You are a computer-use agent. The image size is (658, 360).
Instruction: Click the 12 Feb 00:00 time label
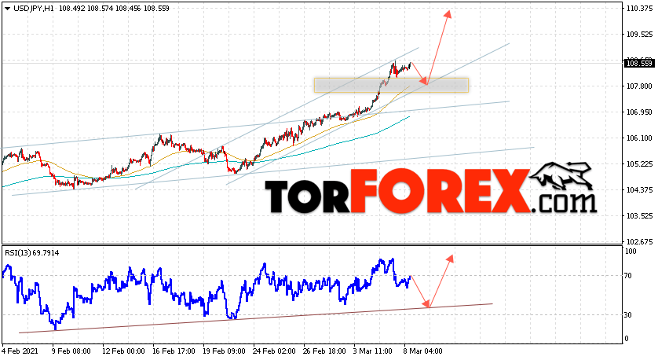(x=122, y=351)
